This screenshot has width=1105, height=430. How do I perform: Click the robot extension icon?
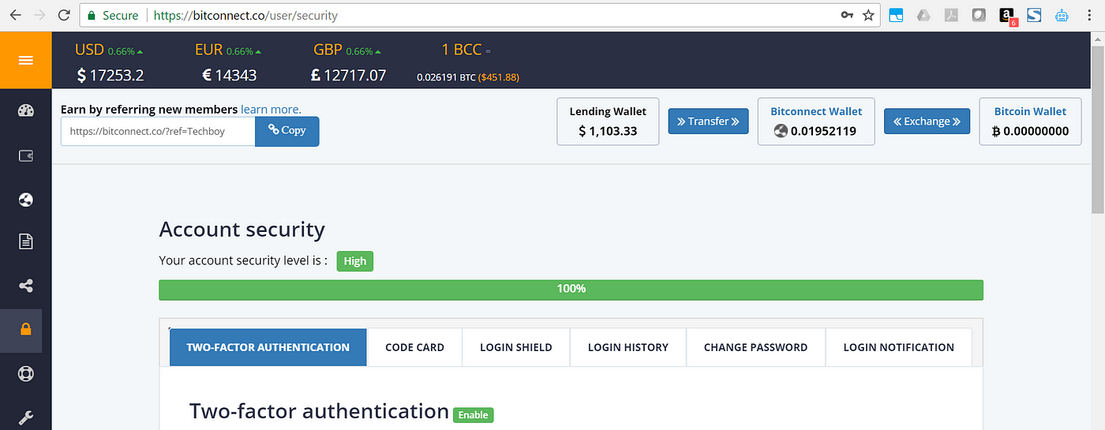coord(1062,15)
